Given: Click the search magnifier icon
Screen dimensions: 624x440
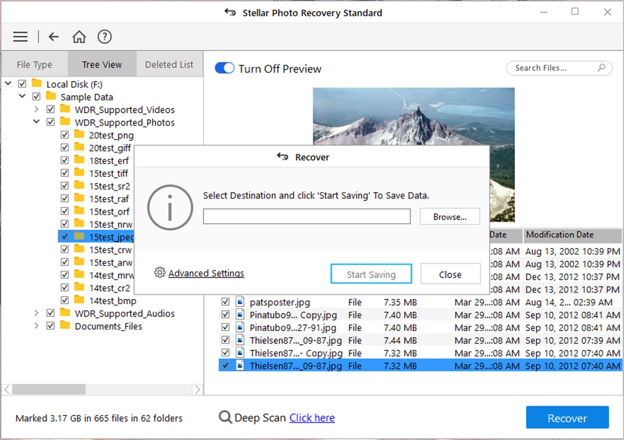Looking at the screenshot, I should click(x=602, y=68).
